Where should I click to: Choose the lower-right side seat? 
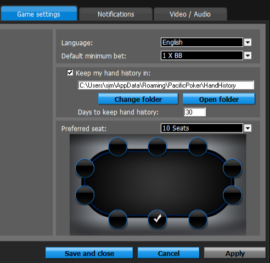point(232,195)
